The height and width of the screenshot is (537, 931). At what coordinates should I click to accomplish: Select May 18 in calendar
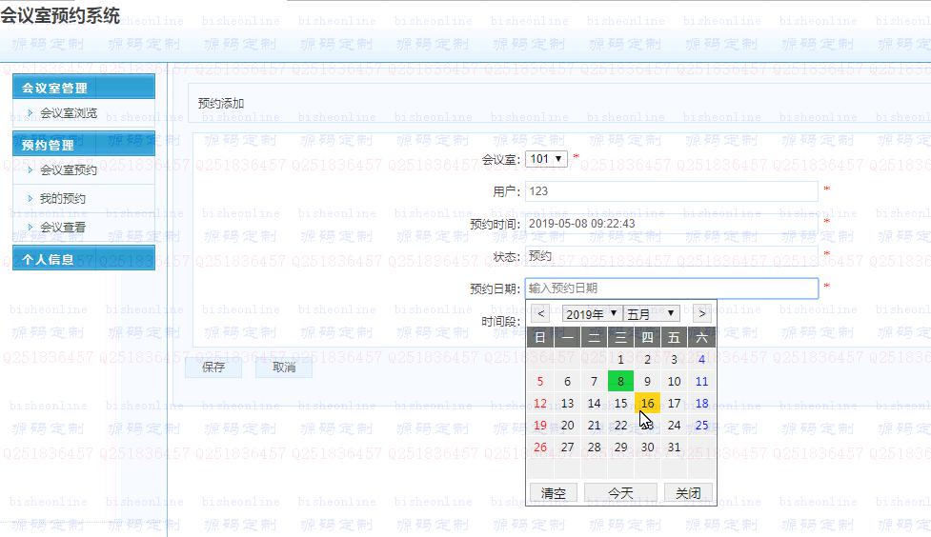pyautogui.click(x=701, y=404)
